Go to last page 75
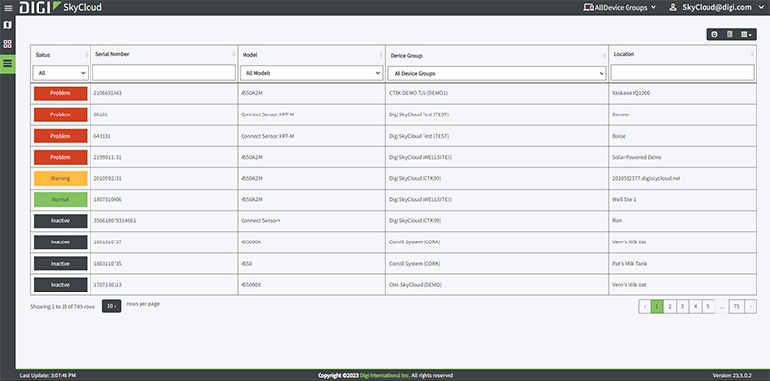 click(736, 306)
